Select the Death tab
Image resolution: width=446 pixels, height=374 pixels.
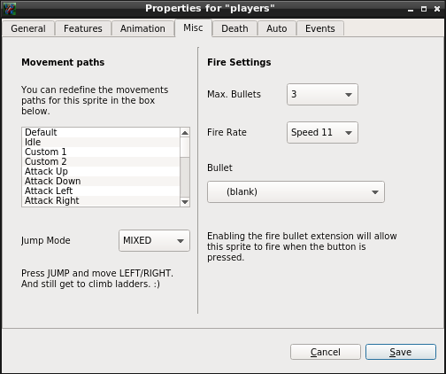pos(235,28)
